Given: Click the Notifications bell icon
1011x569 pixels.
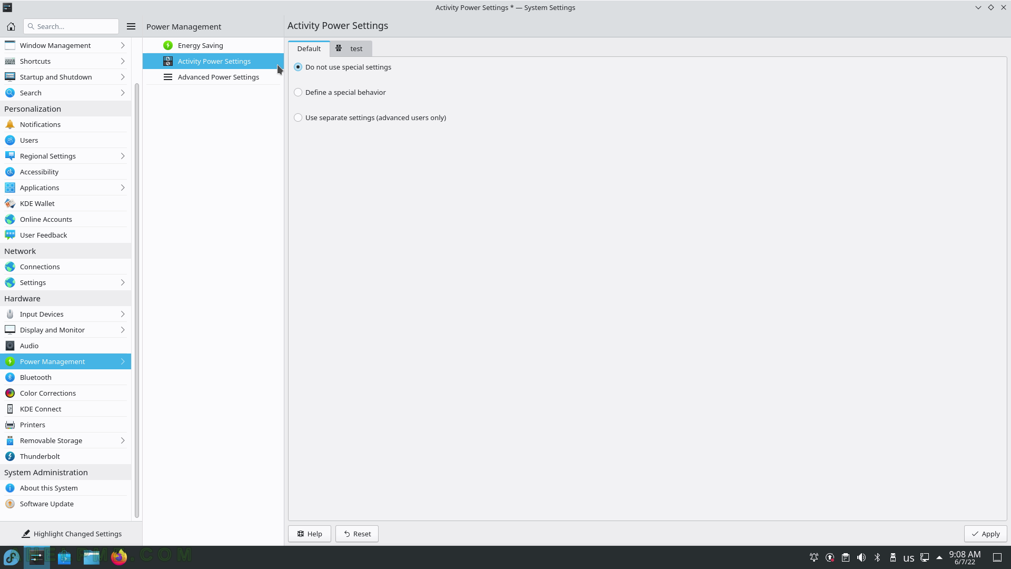Looking at the screenshot, I should tap(10, 124).
